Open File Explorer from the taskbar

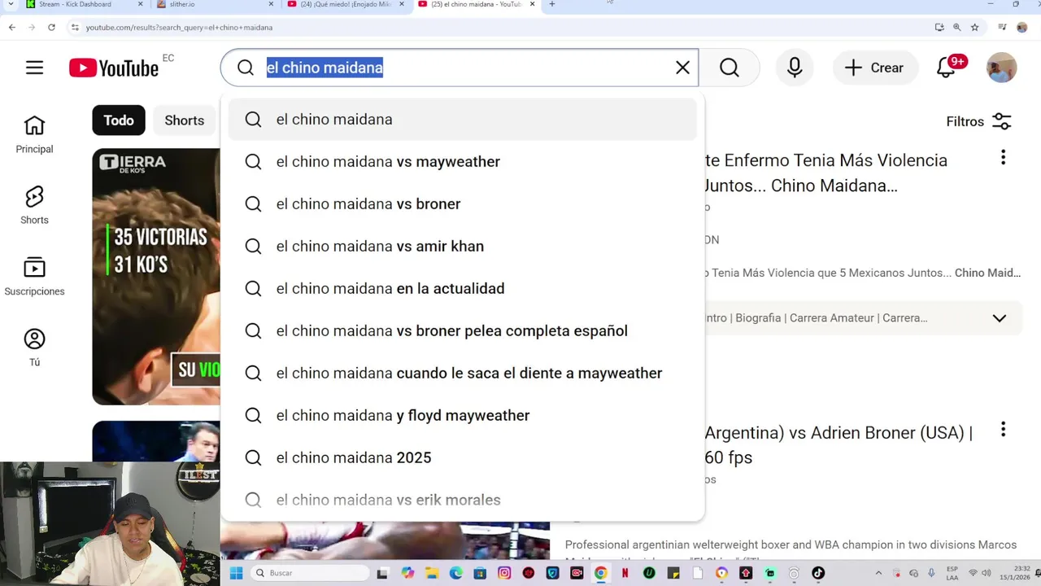coord(432,573)
